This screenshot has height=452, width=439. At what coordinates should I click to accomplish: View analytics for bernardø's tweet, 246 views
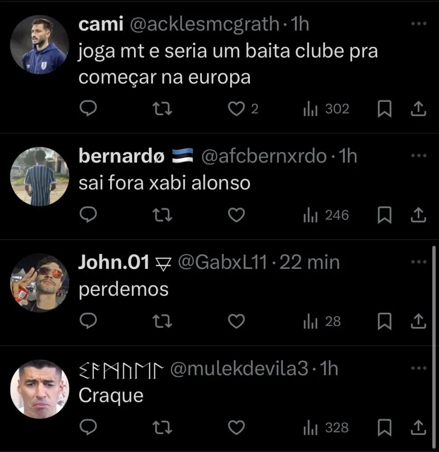pos(326,215)
